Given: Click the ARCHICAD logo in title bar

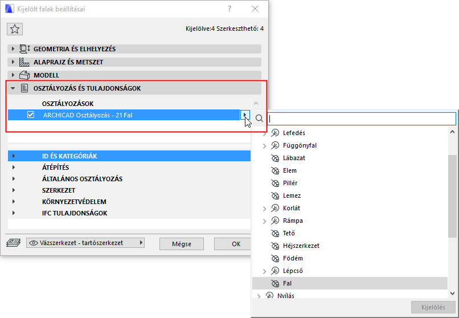Looking at the screenshot, I should (9, 9).
